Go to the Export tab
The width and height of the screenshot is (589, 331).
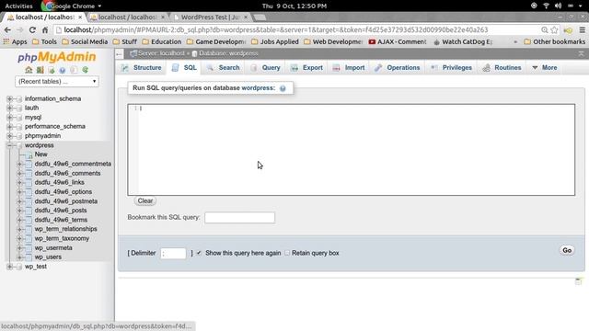(306, 67)
